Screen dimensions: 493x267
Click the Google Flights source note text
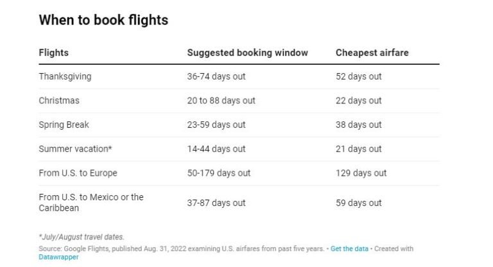pos(180,248)
